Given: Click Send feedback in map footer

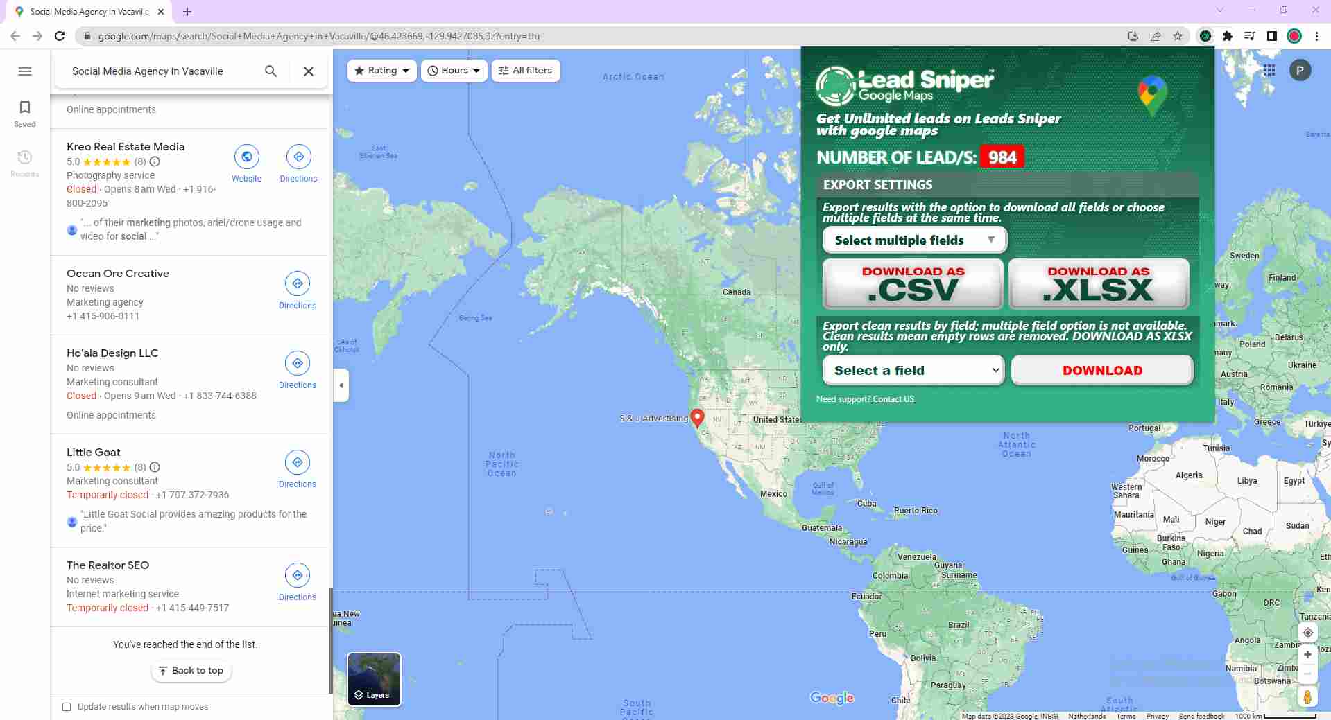Looking at the screenshot, I should (1201, 716).
